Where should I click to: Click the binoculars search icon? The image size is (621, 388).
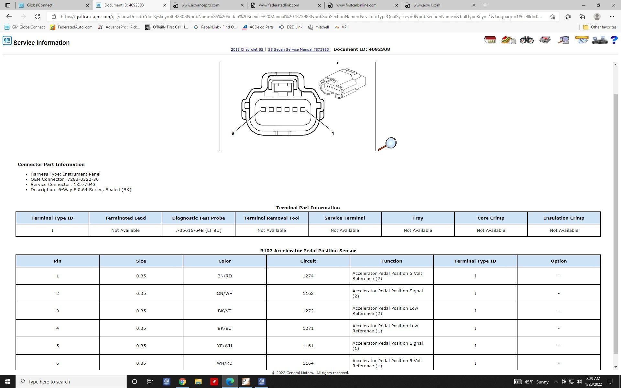coord(527,40)
